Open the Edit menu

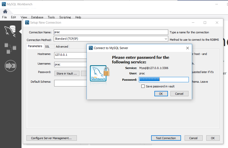pyautogui.click(x=13, y=17)
